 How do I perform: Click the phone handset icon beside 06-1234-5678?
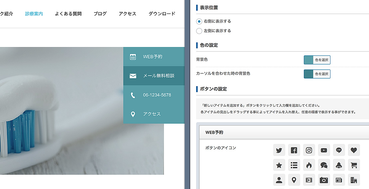[x=133, y=95]
